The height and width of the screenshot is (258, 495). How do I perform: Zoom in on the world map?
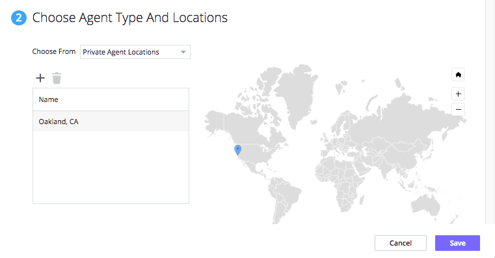458,94
